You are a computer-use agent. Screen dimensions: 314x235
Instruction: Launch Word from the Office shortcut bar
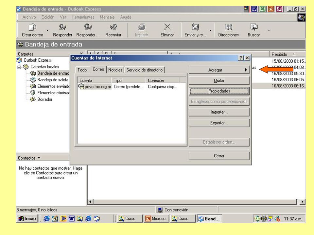point(254,9)
